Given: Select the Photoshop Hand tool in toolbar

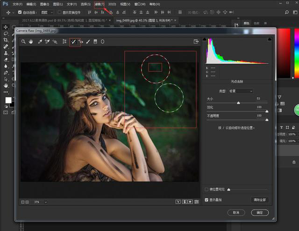Looking at the screenshot, I should tap(6, 85).
